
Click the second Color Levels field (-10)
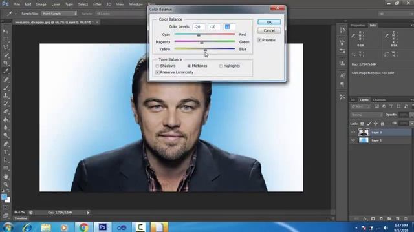click(x=214, y=27)
